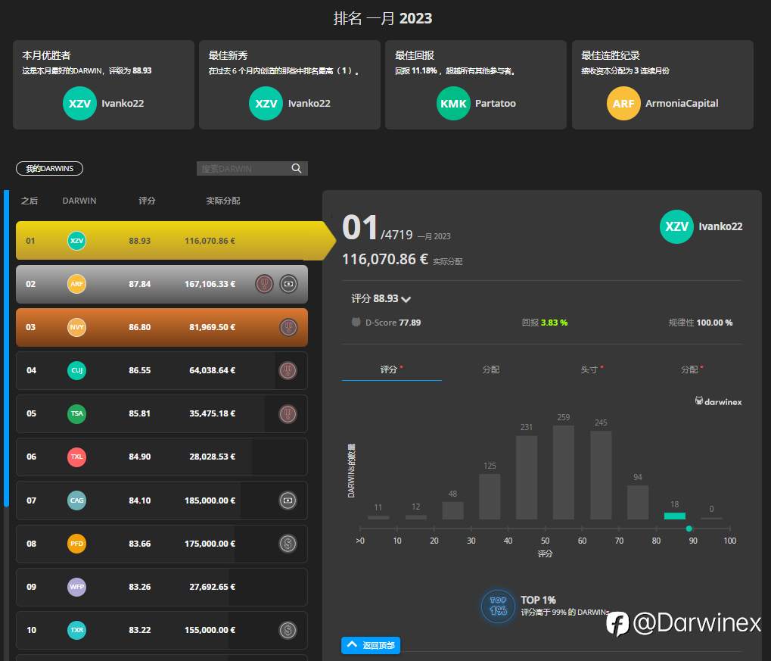Click 81,969.50 € in rank 03 row
Image resolution: width=771 pixels, height=661 pixels.
212,327
